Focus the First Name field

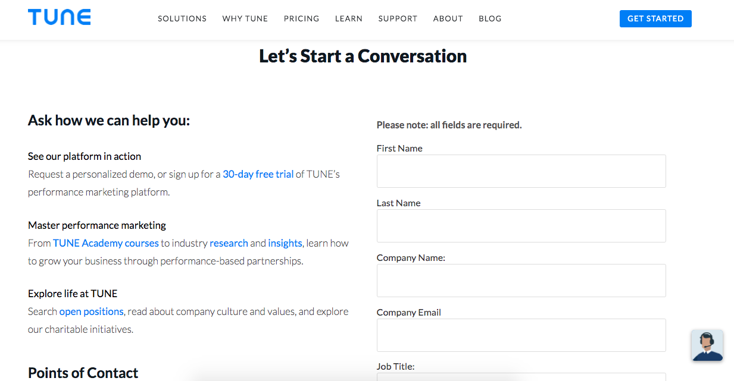[x=521, y=171]
